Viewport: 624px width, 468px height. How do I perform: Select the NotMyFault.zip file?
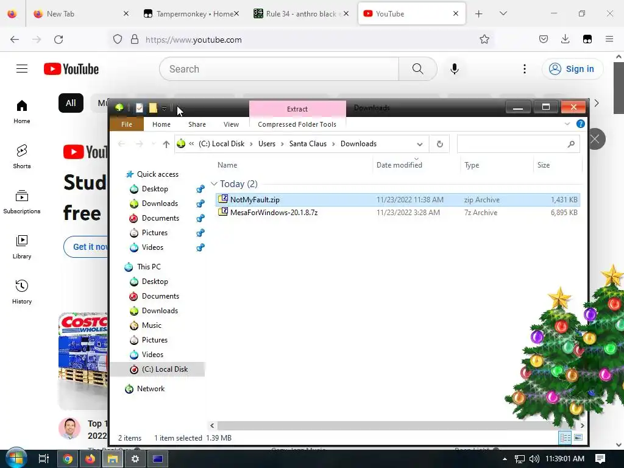(x=397, y=200)
